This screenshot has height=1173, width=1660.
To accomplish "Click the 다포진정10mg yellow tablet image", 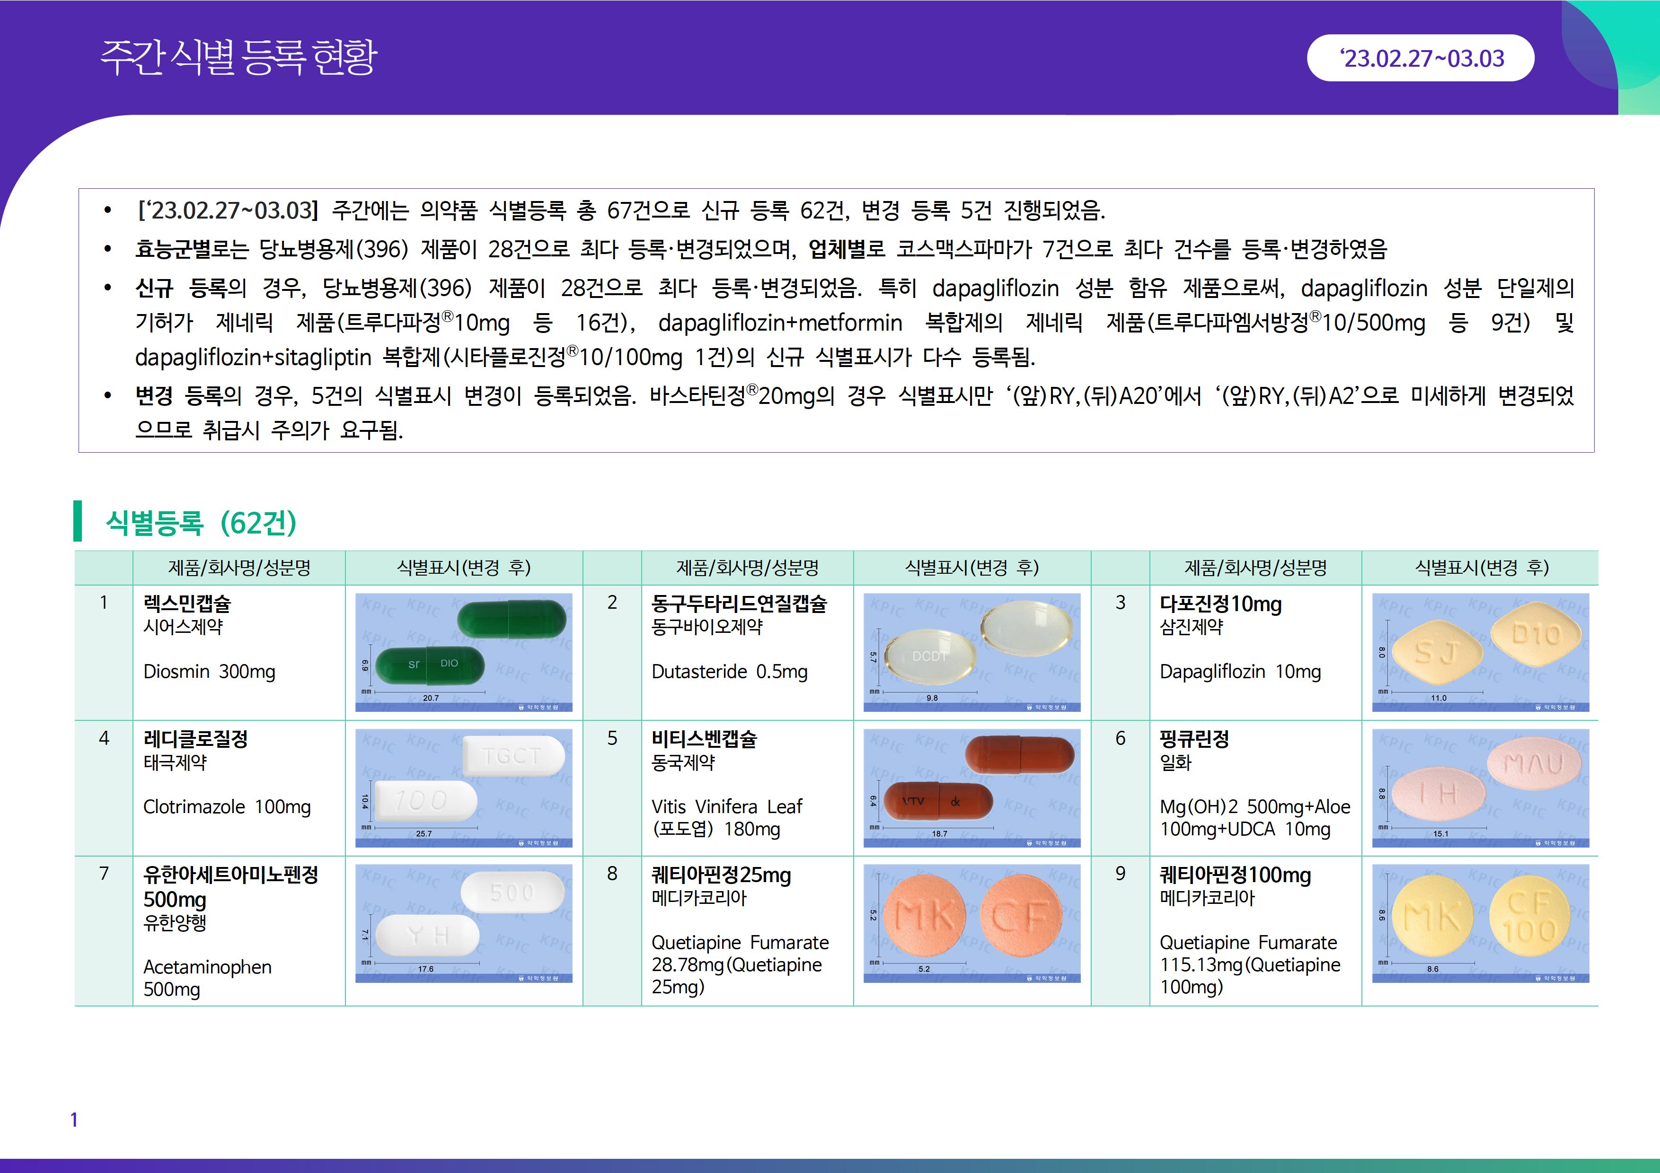I will pyautogui.click(x=1480, y=652).
